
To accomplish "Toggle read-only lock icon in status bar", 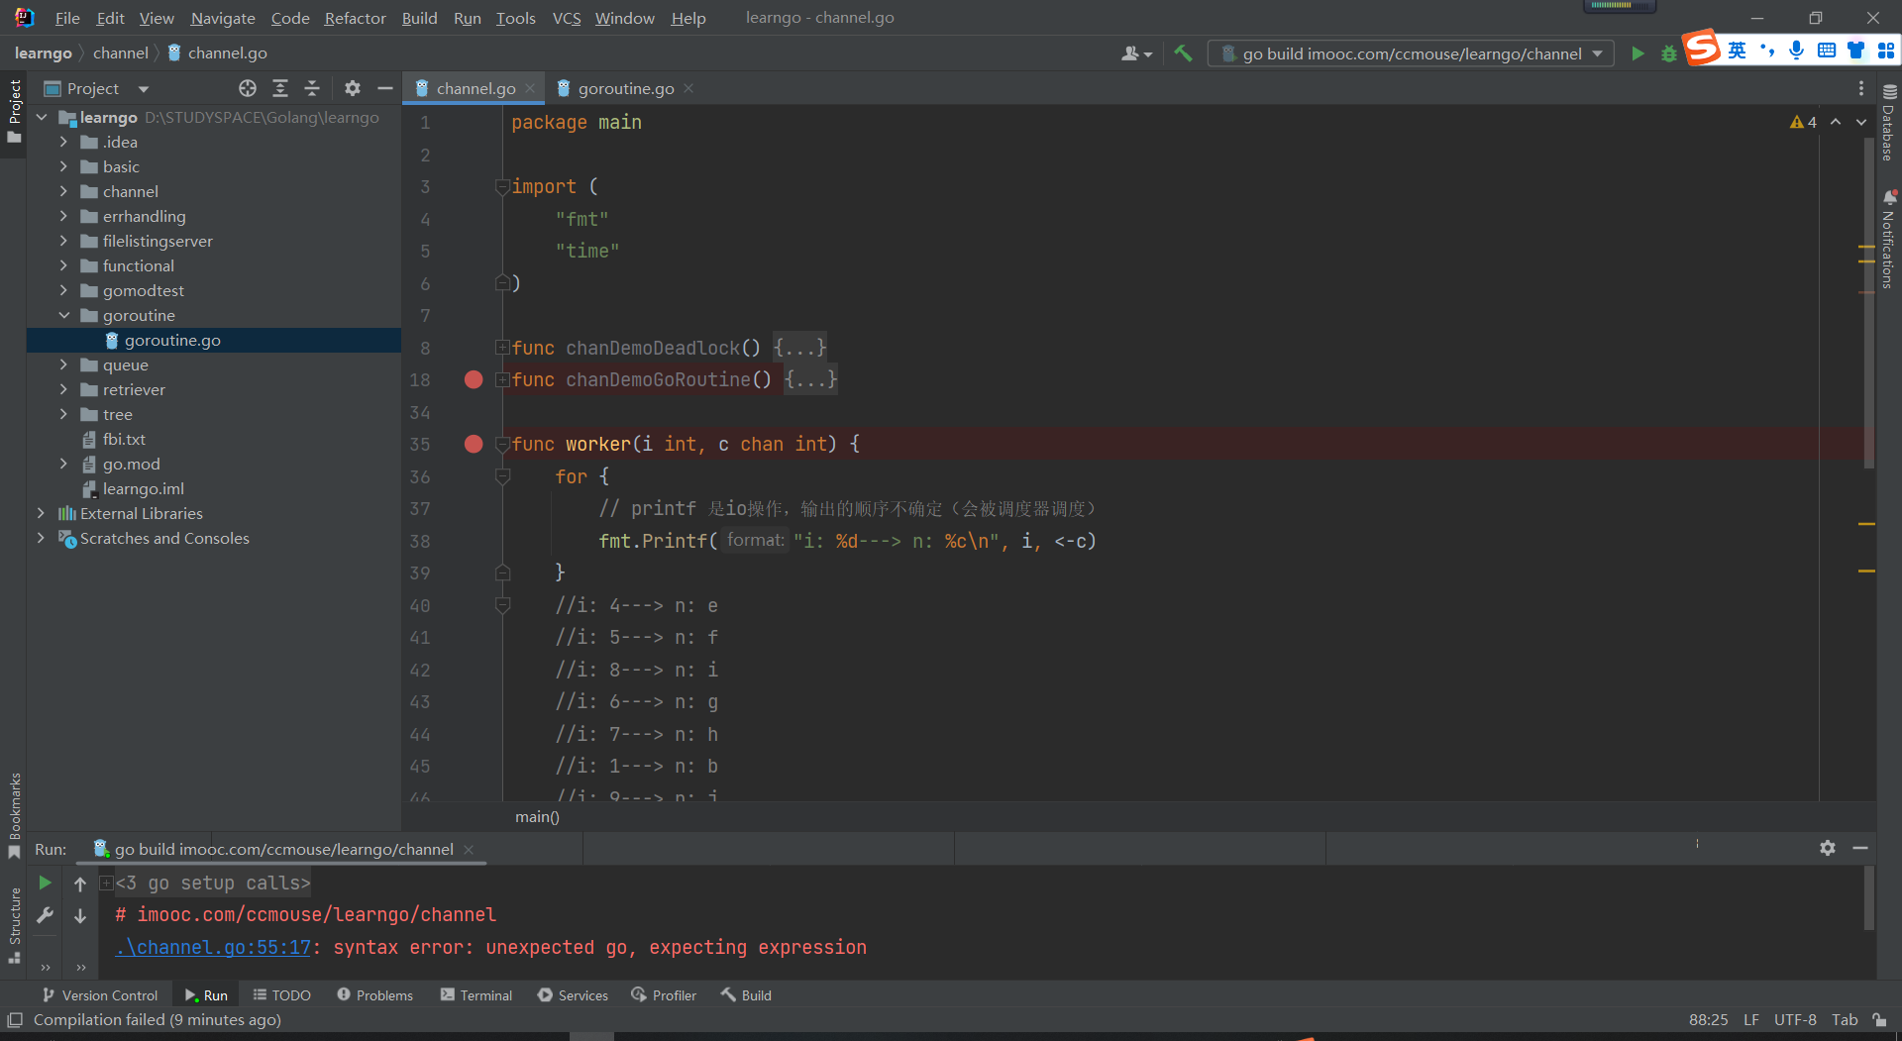I will pos(1879,1019).
